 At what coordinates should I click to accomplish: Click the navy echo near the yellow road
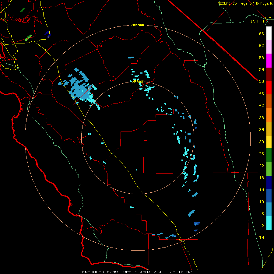[48, 34]
